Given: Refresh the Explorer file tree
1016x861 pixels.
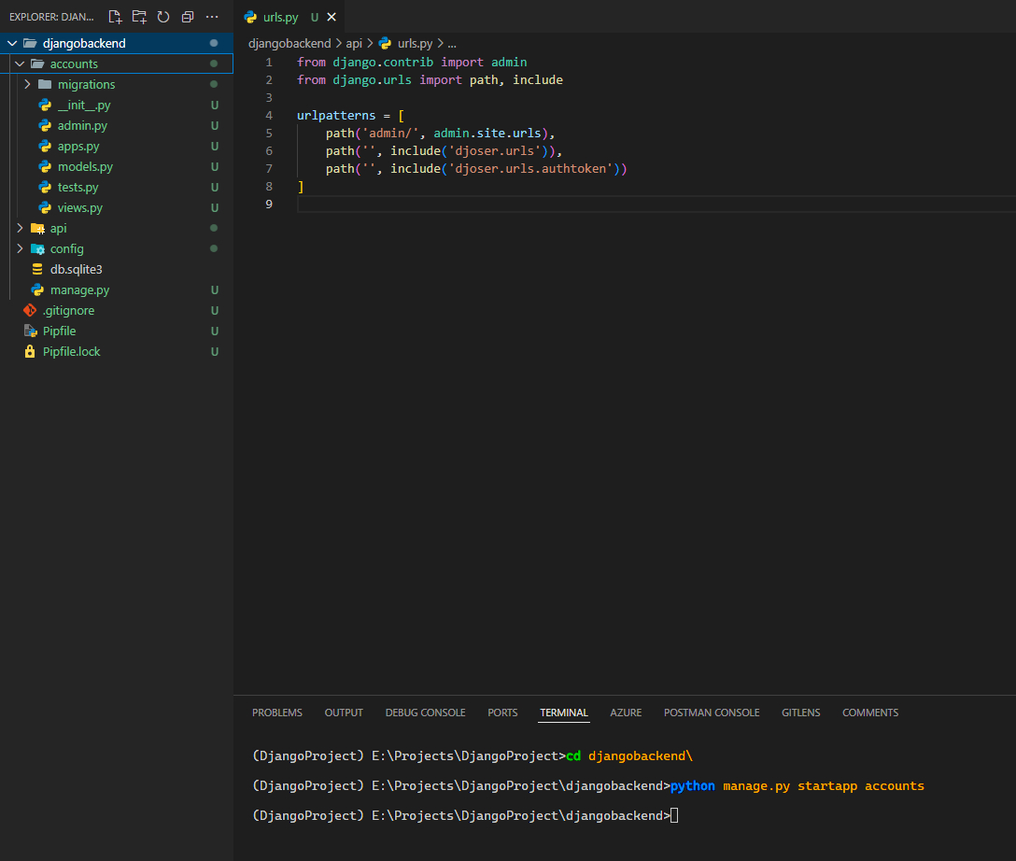Looking at the screenshot, I should [163, 17].
